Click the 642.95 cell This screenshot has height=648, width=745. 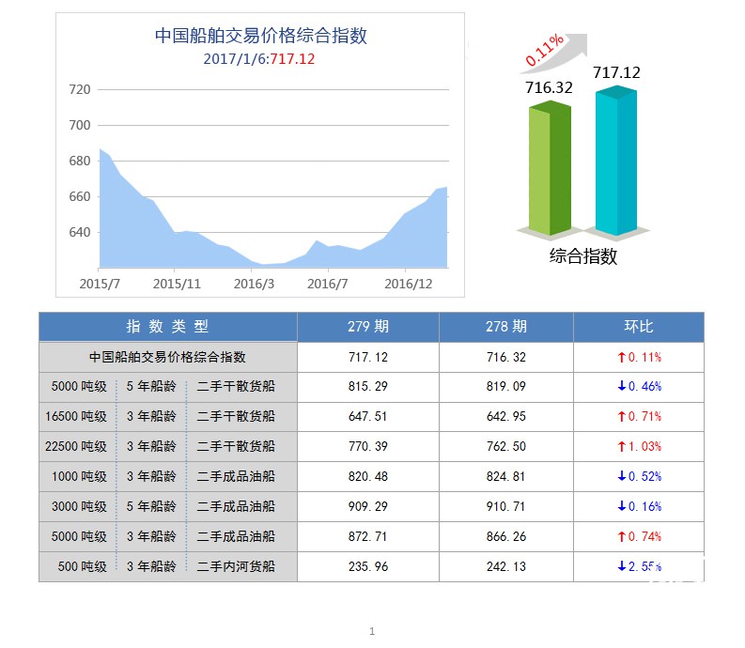[506, 417]
